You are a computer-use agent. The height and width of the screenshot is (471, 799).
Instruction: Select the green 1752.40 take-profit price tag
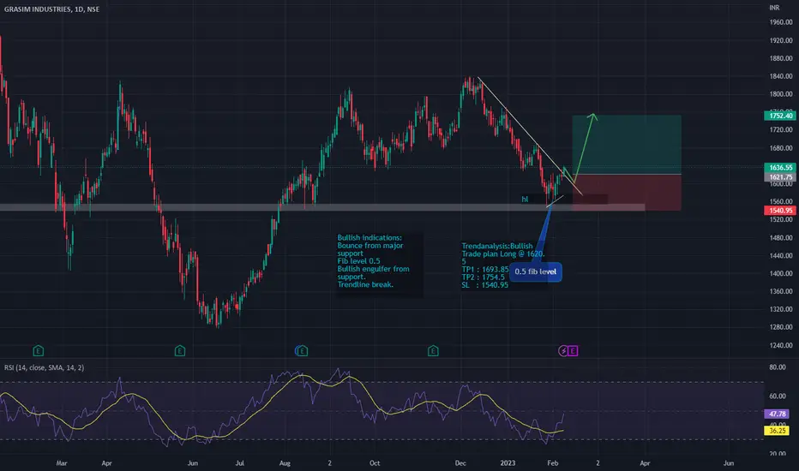click(x=780, y=116)
